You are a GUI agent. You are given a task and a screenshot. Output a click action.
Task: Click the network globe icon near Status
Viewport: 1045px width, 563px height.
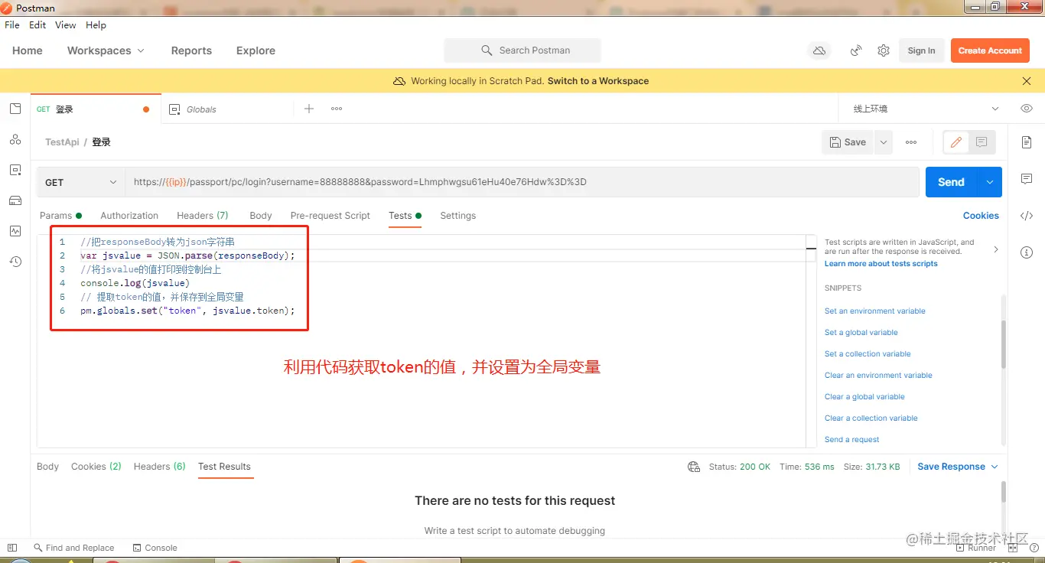coord(694,467)
